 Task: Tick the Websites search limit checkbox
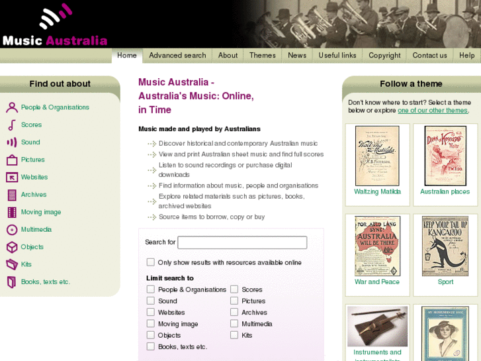click(151, 312)
